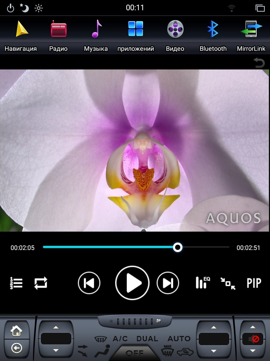This screenshot has height=361, width=270.
Task: Click the seek bar playhead knob
Action: click(178, 247)
